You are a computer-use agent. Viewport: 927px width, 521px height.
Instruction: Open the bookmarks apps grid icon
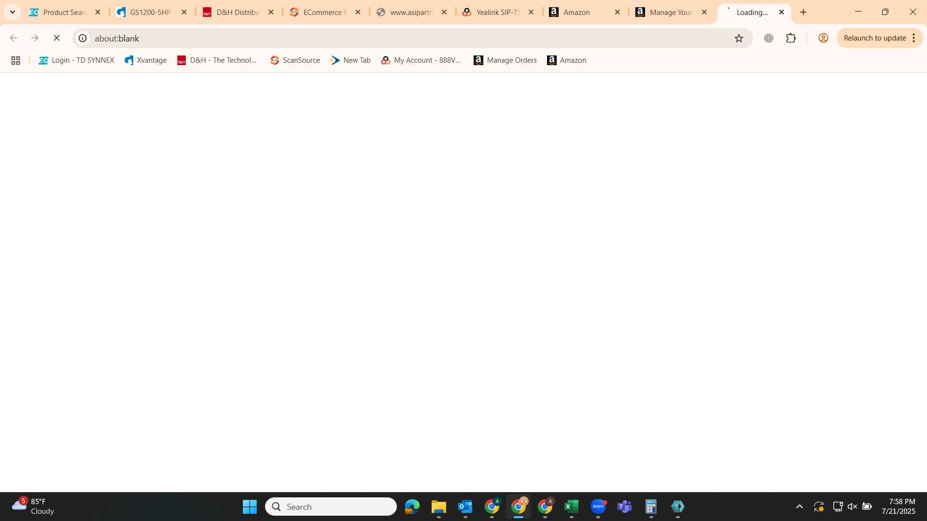click(15, 60)
